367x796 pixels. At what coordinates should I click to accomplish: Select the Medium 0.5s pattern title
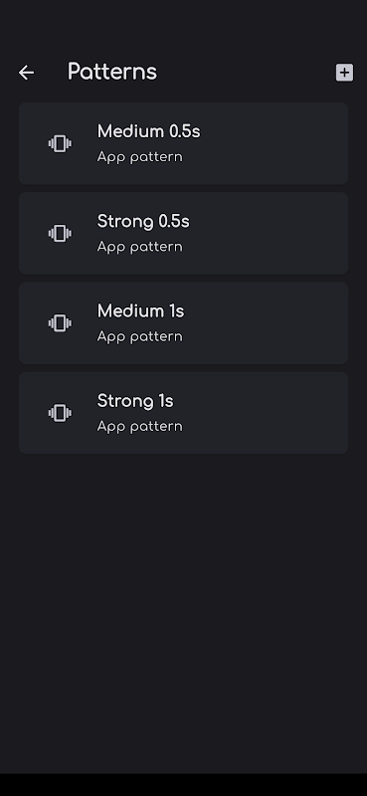[x=149, y=131]
